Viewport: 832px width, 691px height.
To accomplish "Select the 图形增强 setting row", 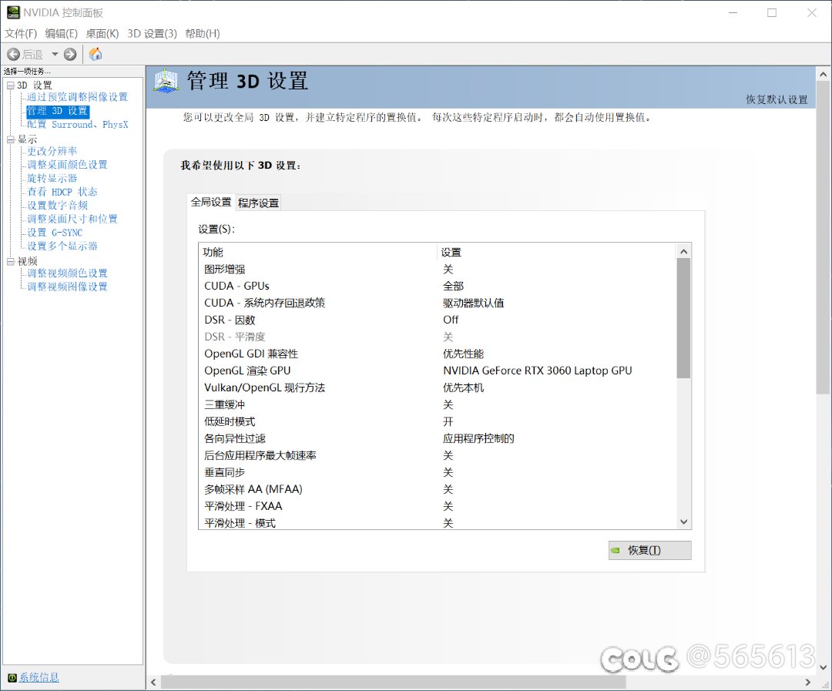I will tap(438, 270).
